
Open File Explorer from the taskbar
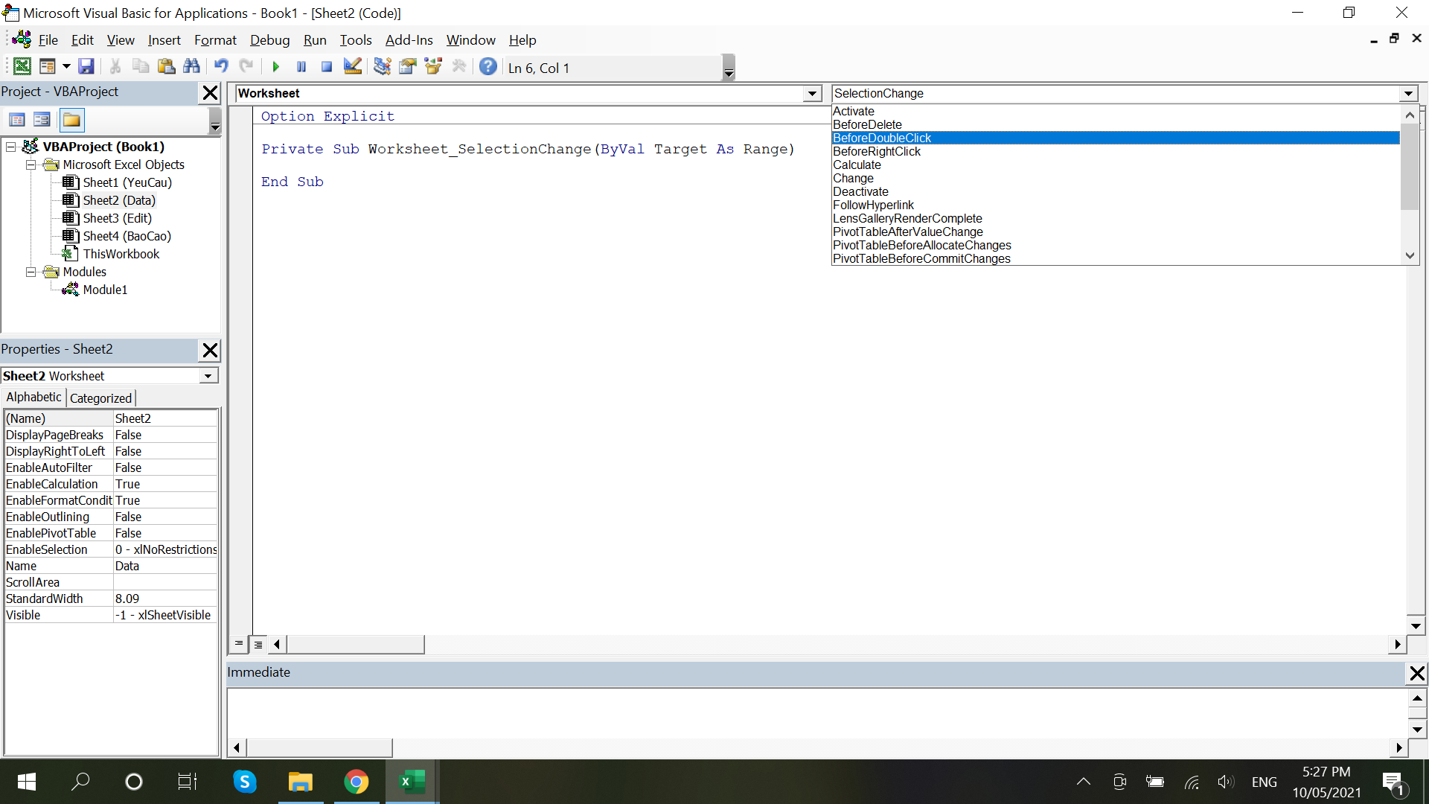(x=300, y=782)
